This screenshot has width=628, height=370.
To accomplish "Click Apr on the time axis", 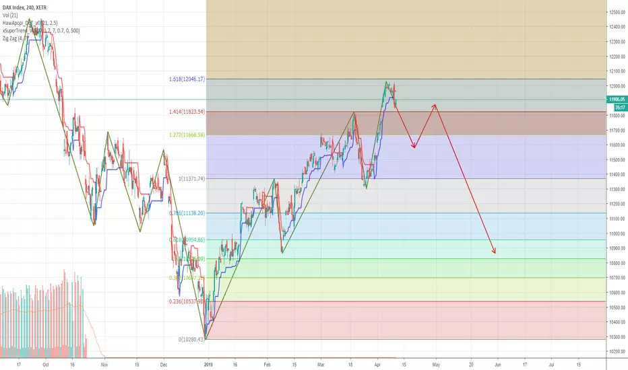I will (377, 365).
